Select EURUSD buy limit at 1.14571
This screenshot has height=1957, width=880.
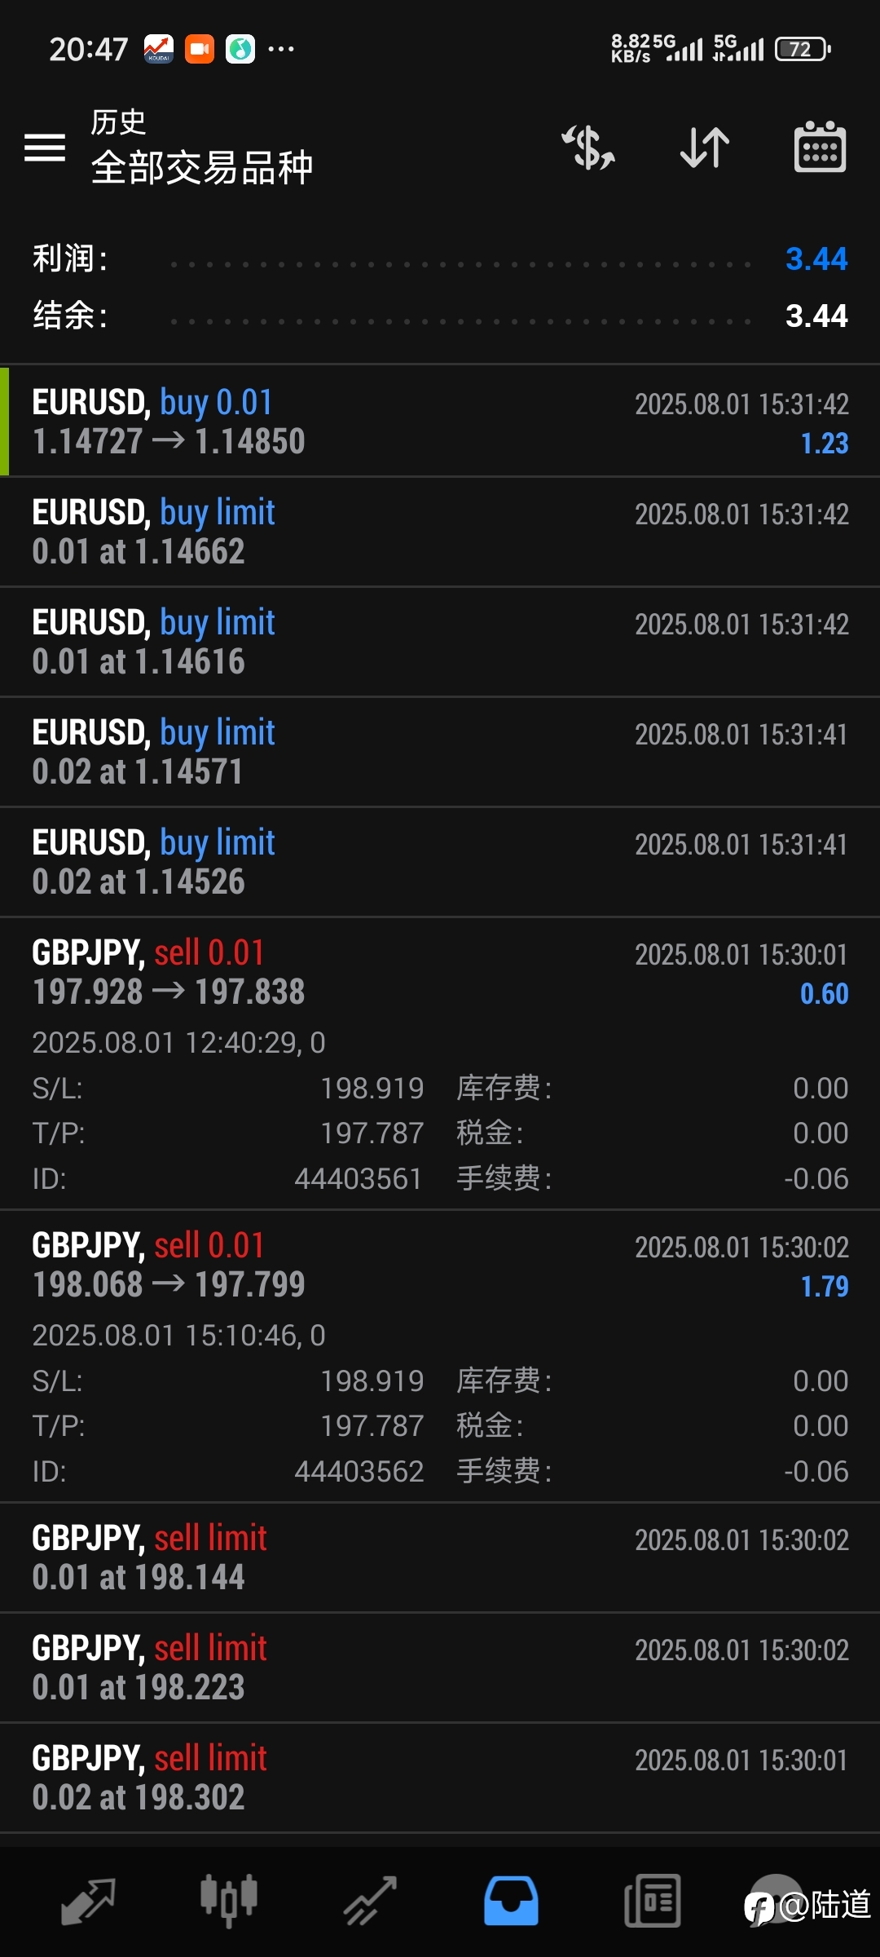click(440, 752)
